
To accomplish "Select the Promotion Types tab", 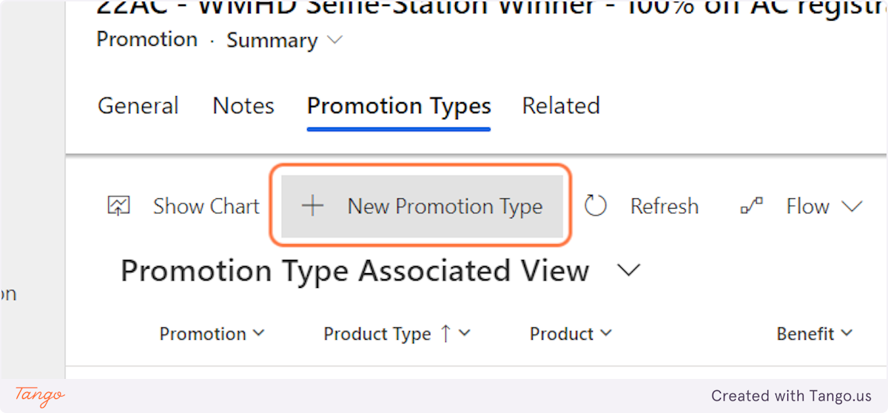I will pos(399,106).
